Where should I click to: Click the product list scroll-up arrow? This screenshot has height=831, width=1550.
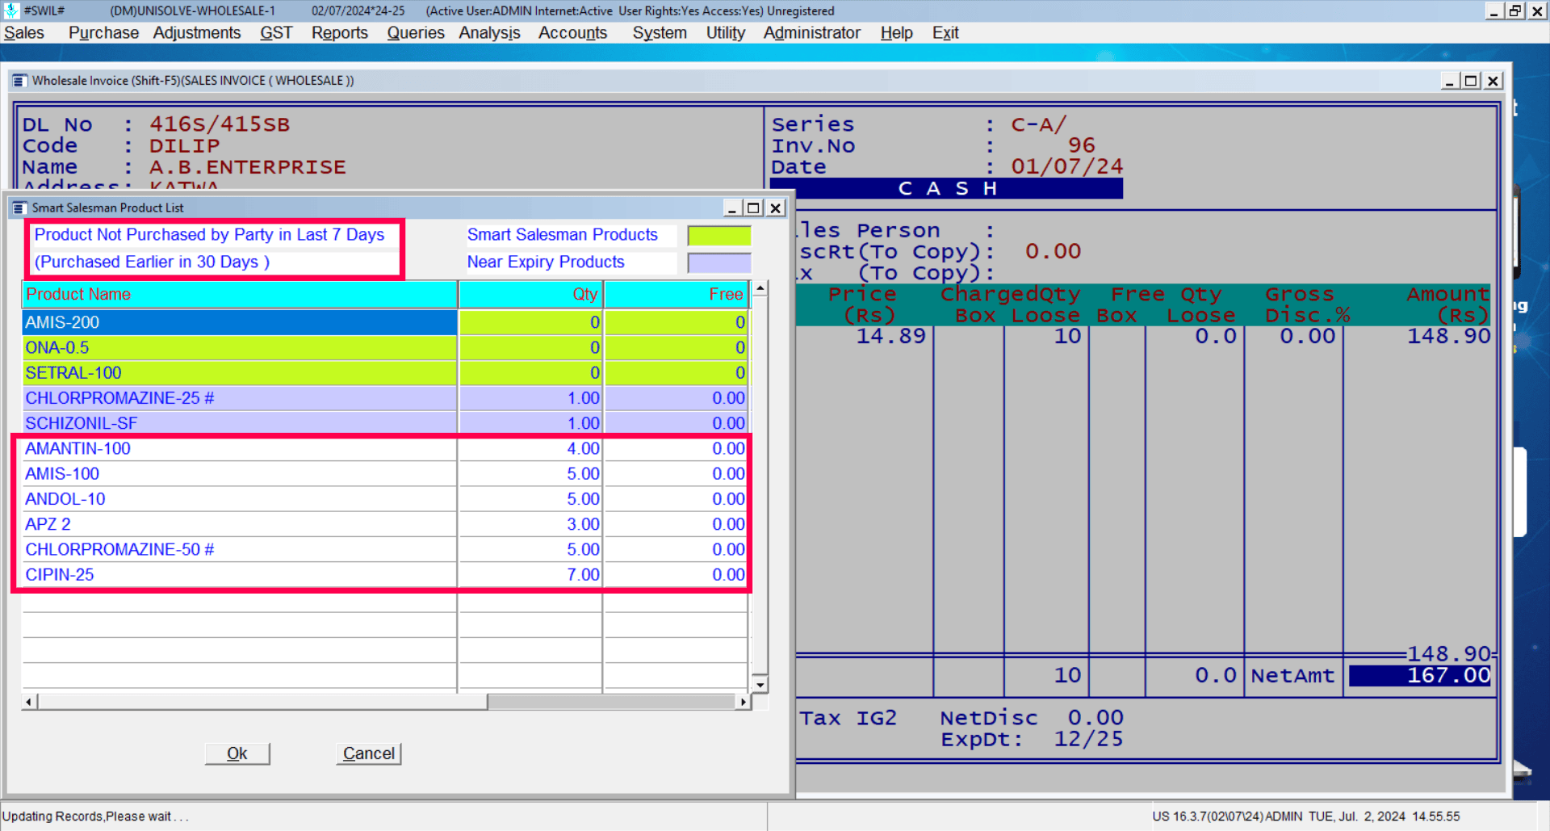pos(760,288)
